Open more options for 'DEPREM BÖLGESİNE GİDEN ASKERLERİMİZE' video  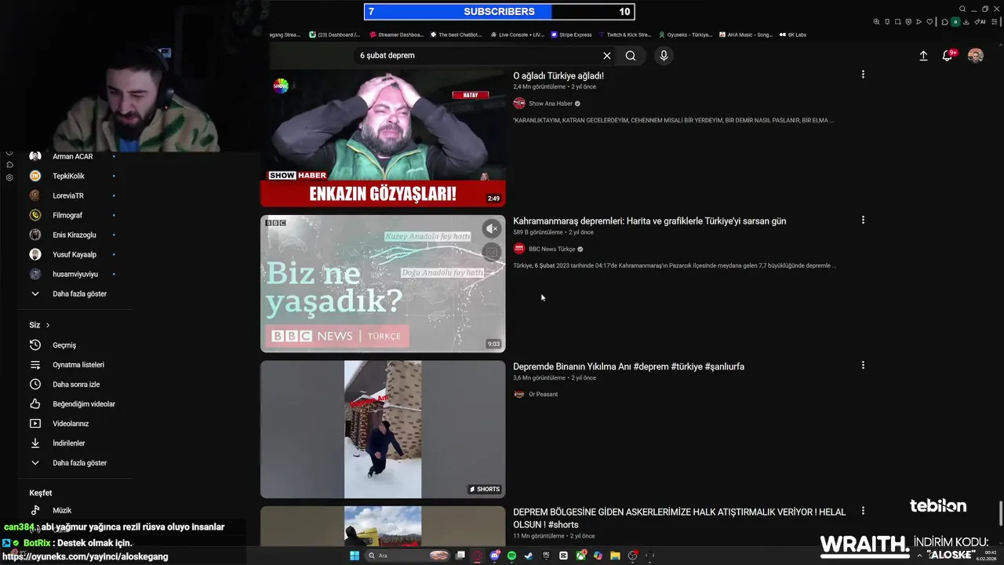(863, 510)
